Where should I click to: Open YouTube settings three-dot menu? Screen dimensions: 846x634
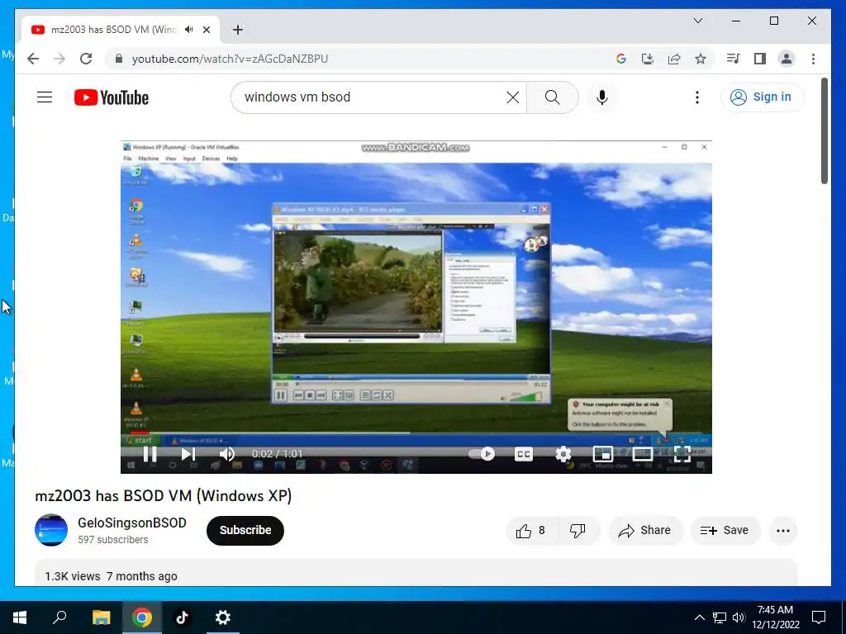pyautogui.click(x=697, y=97)
